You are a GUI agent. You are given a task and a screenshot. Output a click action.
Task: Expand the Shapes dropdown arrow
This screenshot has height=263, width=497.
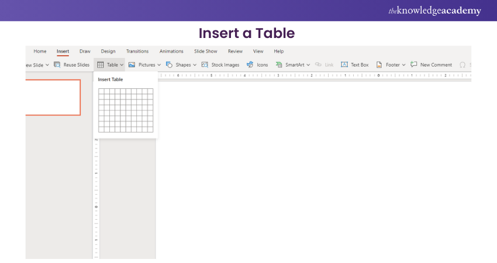tap(195, 65)
